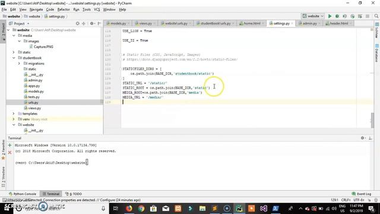Expand the migrations folder

tap(20, 64)
